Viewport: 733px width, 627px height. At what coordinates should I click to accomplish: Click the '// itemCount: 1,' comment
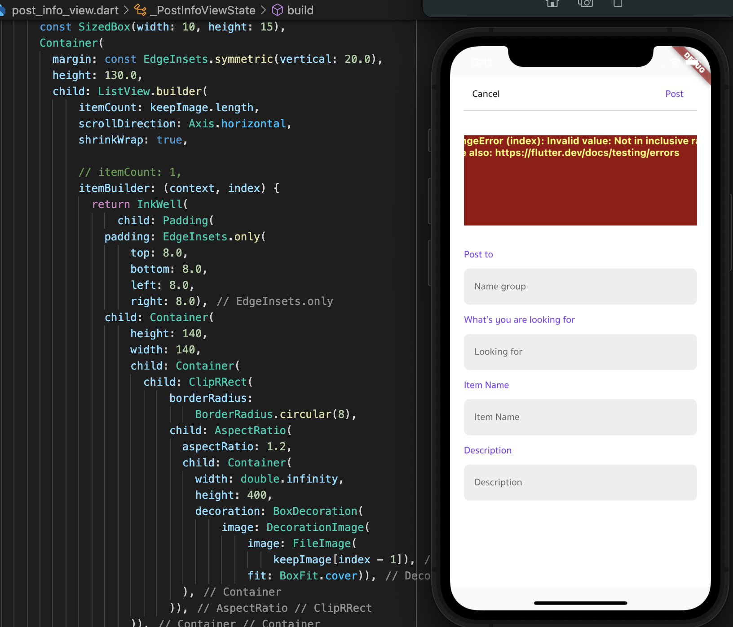click(130, 172)
